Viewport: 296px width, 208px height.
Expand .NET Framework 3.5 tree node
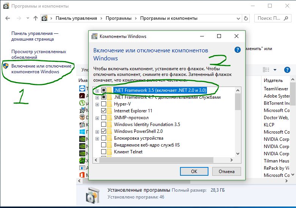click(x=97, y=91)
